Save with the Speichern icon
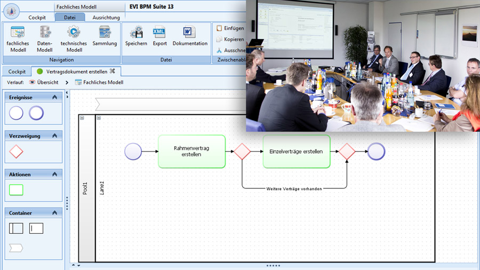Screen dimensions: 480x270 (x=136, y=32)
